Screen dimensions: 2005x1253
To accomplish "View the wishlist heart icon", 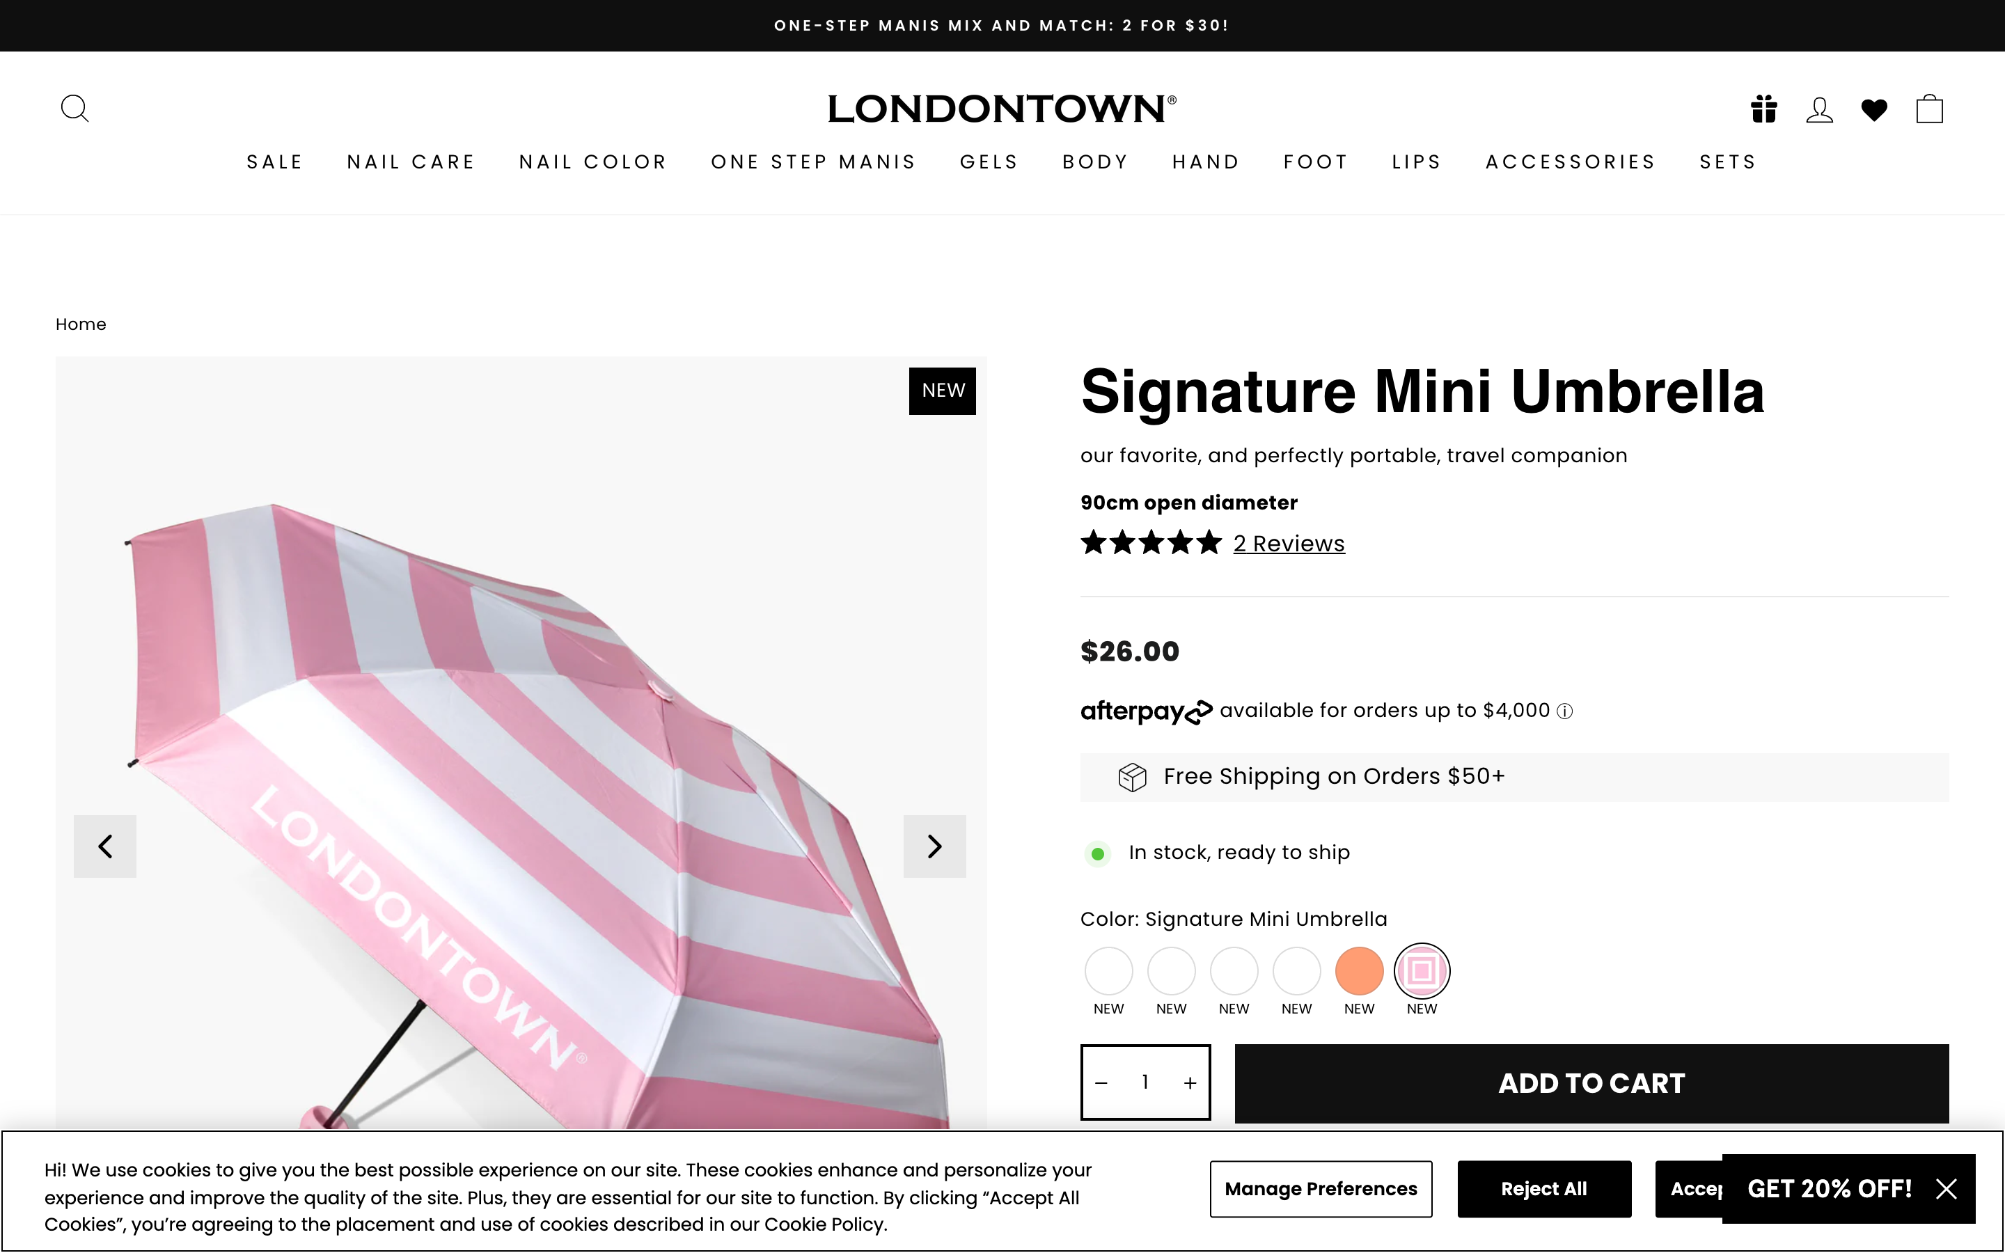I will (x=1873, y=108).
